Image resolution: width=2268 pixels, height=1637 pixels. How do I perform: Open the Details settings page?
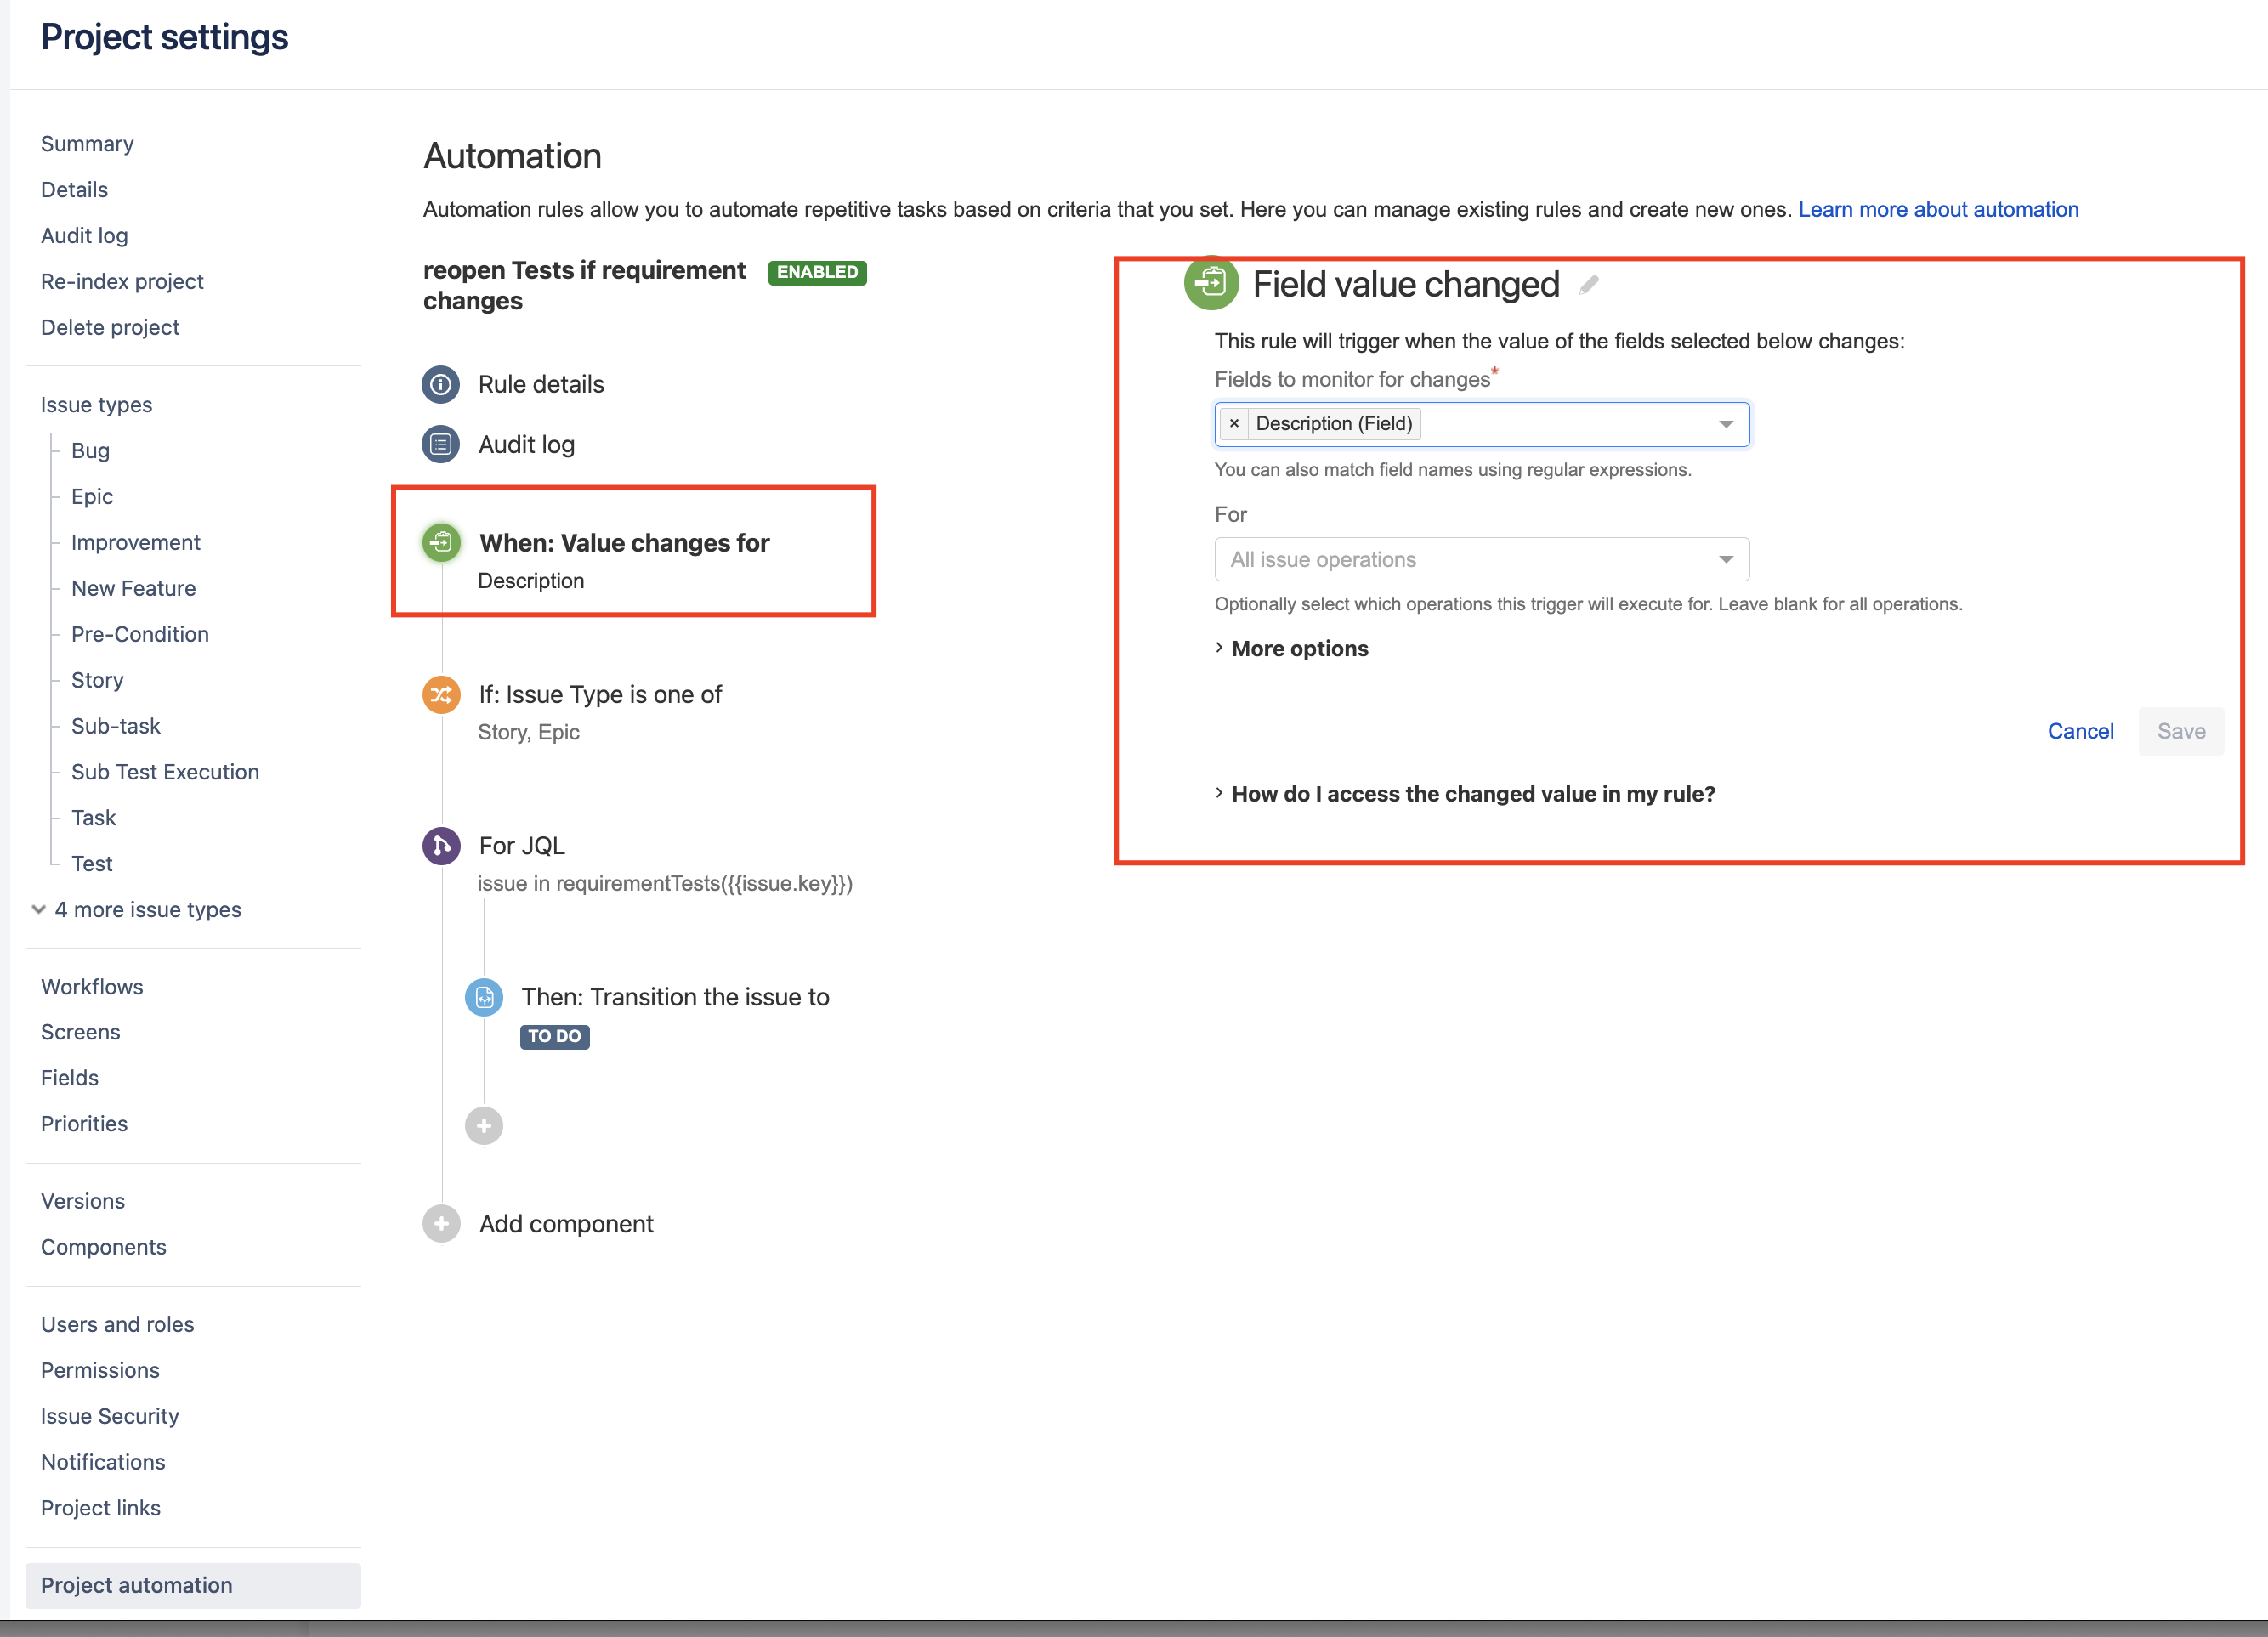74,190
